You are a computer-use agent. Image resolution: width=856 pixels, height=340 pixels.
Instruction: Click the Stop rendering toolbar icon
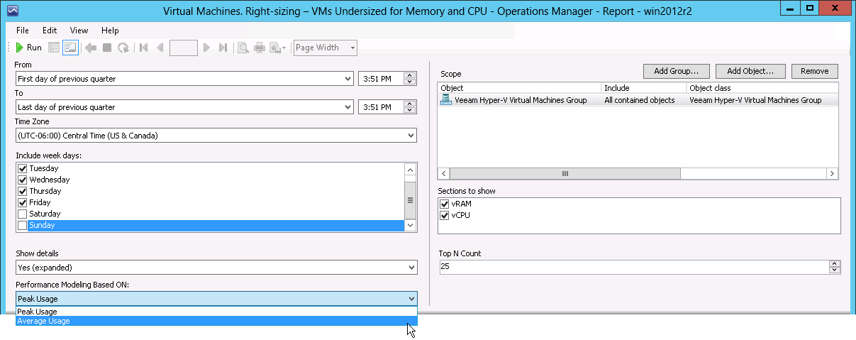[107, 48]
